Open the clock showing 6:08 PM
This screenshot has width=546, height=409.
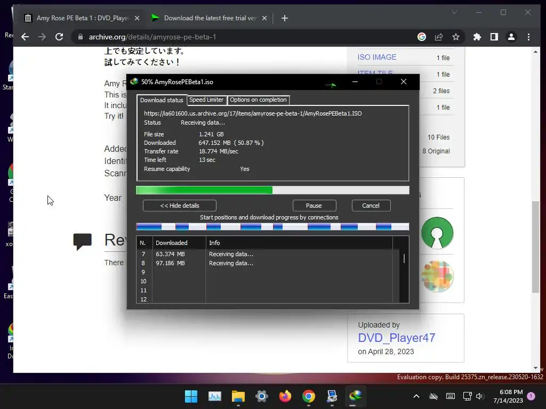(x=508, y=396)
